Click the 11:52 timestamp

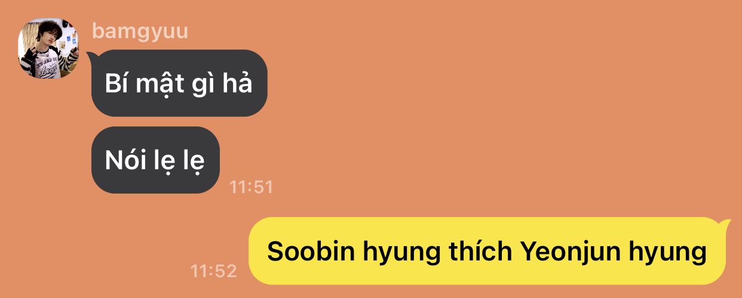pos(213,271)
